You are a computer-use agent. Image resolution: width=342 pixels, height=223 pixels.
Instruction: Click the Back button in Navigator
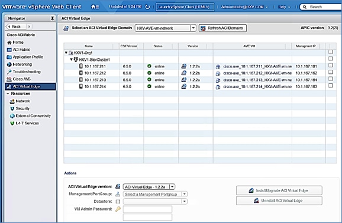click(15, 27)
